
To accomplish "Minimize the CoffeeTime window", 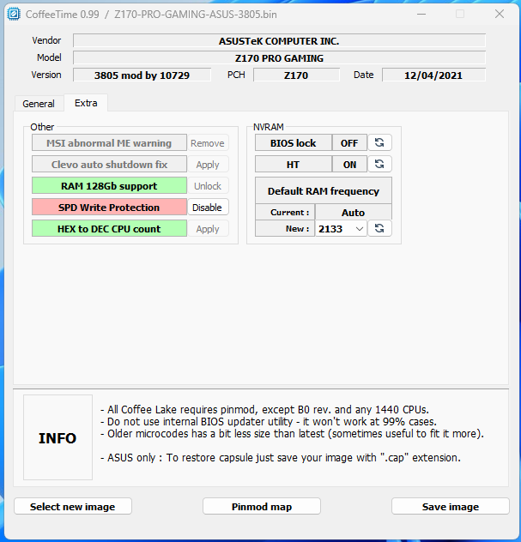I will pyautogui.click(x=421, y=15).
